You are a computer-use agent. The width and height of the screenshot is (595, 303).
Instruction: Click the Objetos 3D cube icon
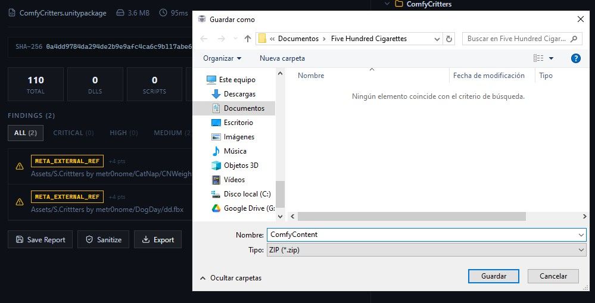pyautogui.click(x=216, y=165)
